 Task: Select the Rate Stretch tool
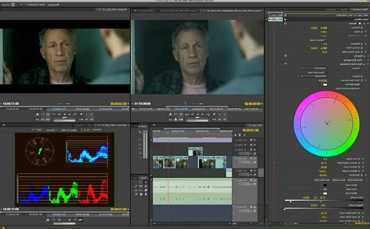point(136,186)
